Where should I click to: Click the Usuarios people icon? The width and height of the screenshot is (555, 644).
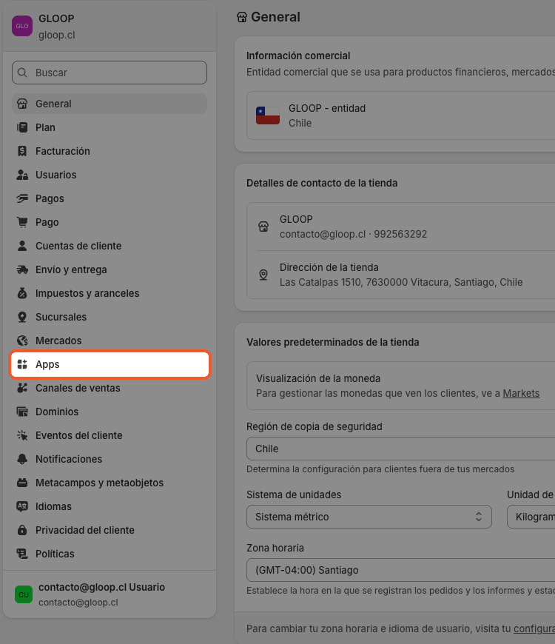click(x=22, y=175)
